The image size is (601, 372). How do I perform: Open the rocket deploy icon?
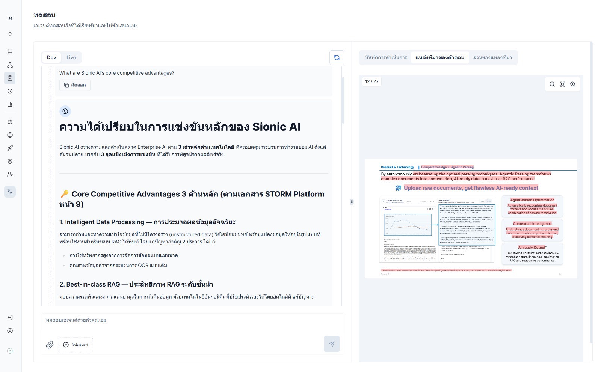(10, 148)
